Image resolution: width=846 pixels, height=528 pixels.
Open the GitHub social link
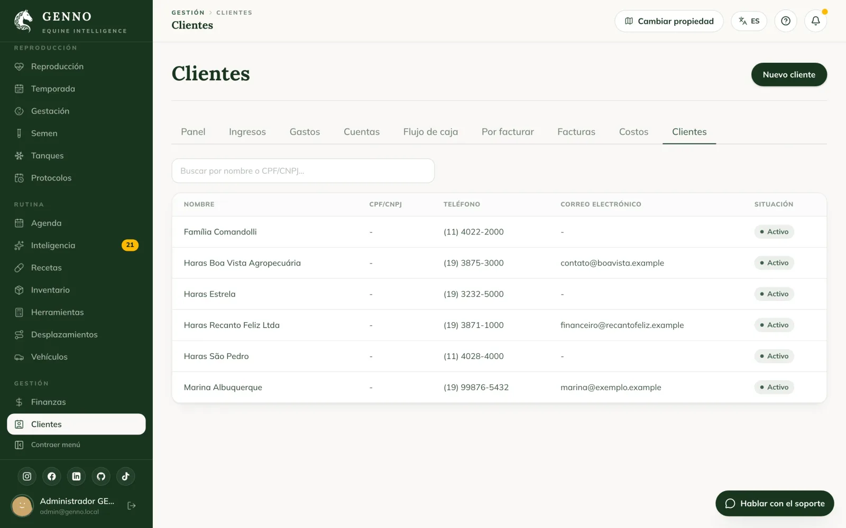[x=101, y=476]
